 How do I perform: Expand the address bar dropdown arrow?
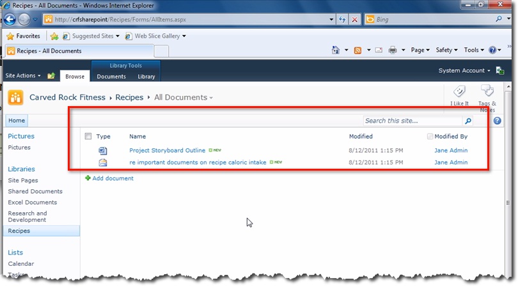pyautogui.click(x=331, y=19)
